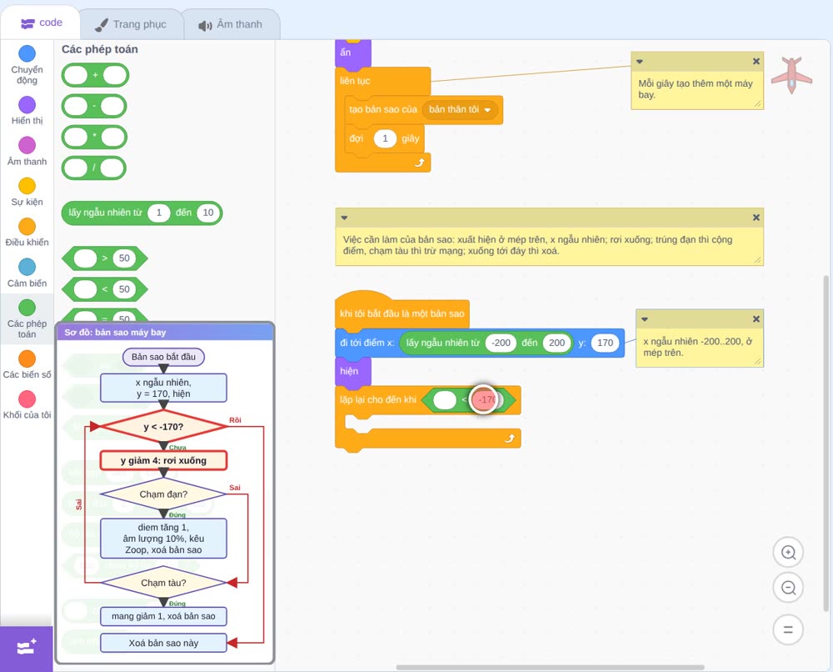
Task: Select the subtraction operator block in palette
Action: click(94, 107)
